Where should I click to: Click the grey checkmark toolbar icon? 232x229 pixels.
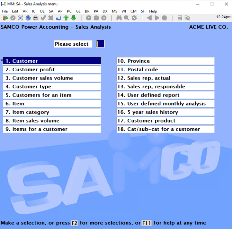[x=43, y=18]
